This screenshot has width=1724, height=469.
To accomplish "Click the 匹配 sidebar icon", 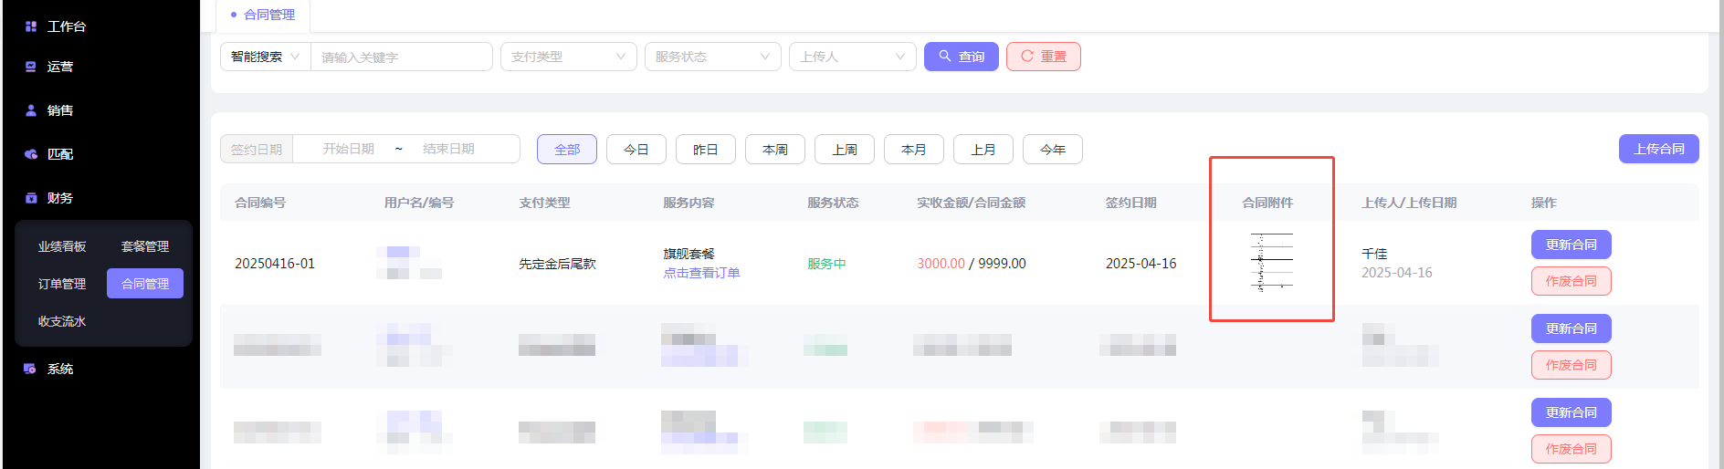I will [31, 154].
